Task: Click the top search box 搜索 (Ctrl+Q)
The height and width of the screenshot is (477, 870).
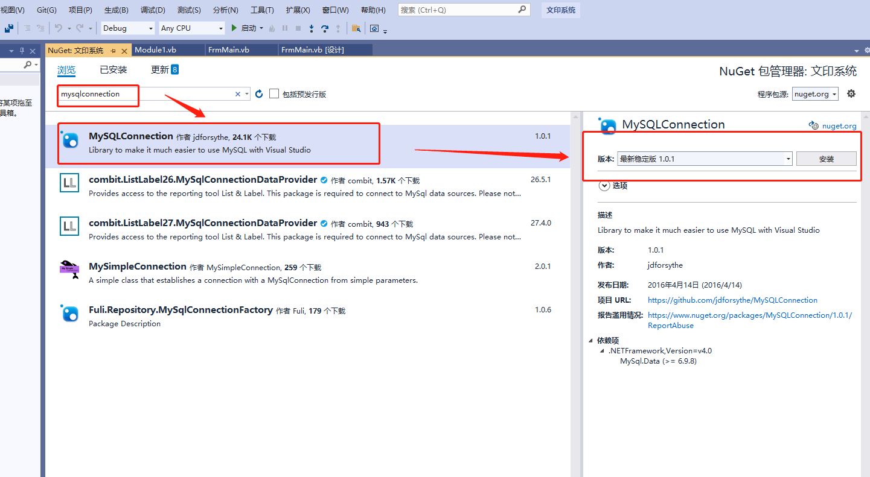Action: pyautogui.click(x=458, y=10)
